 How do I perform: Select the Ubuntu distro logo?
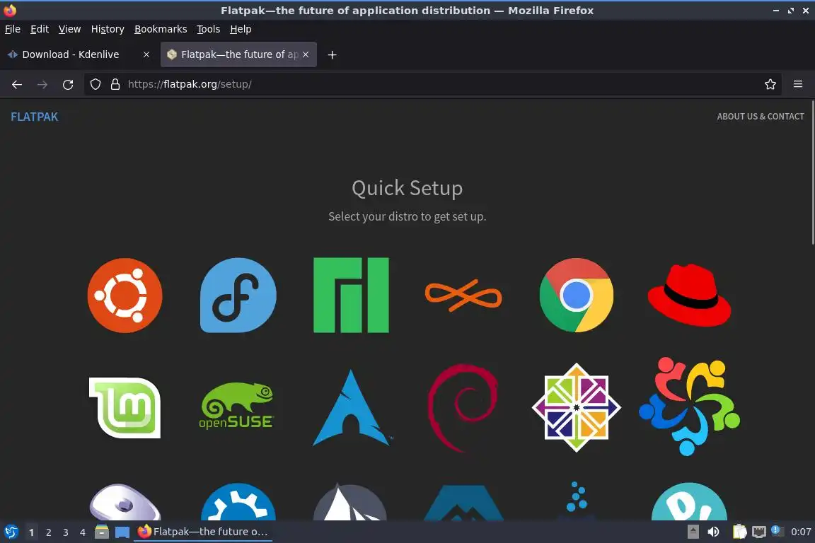click(x=125, y=295)
